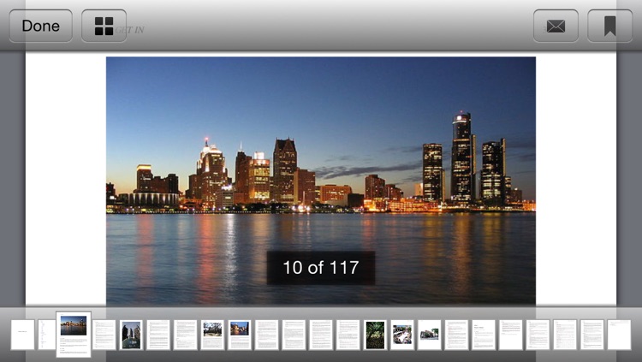Viewport: 642px width, 362px height.
Task: Jump to the dark green photo thumbnail
Action: (375, 335)
